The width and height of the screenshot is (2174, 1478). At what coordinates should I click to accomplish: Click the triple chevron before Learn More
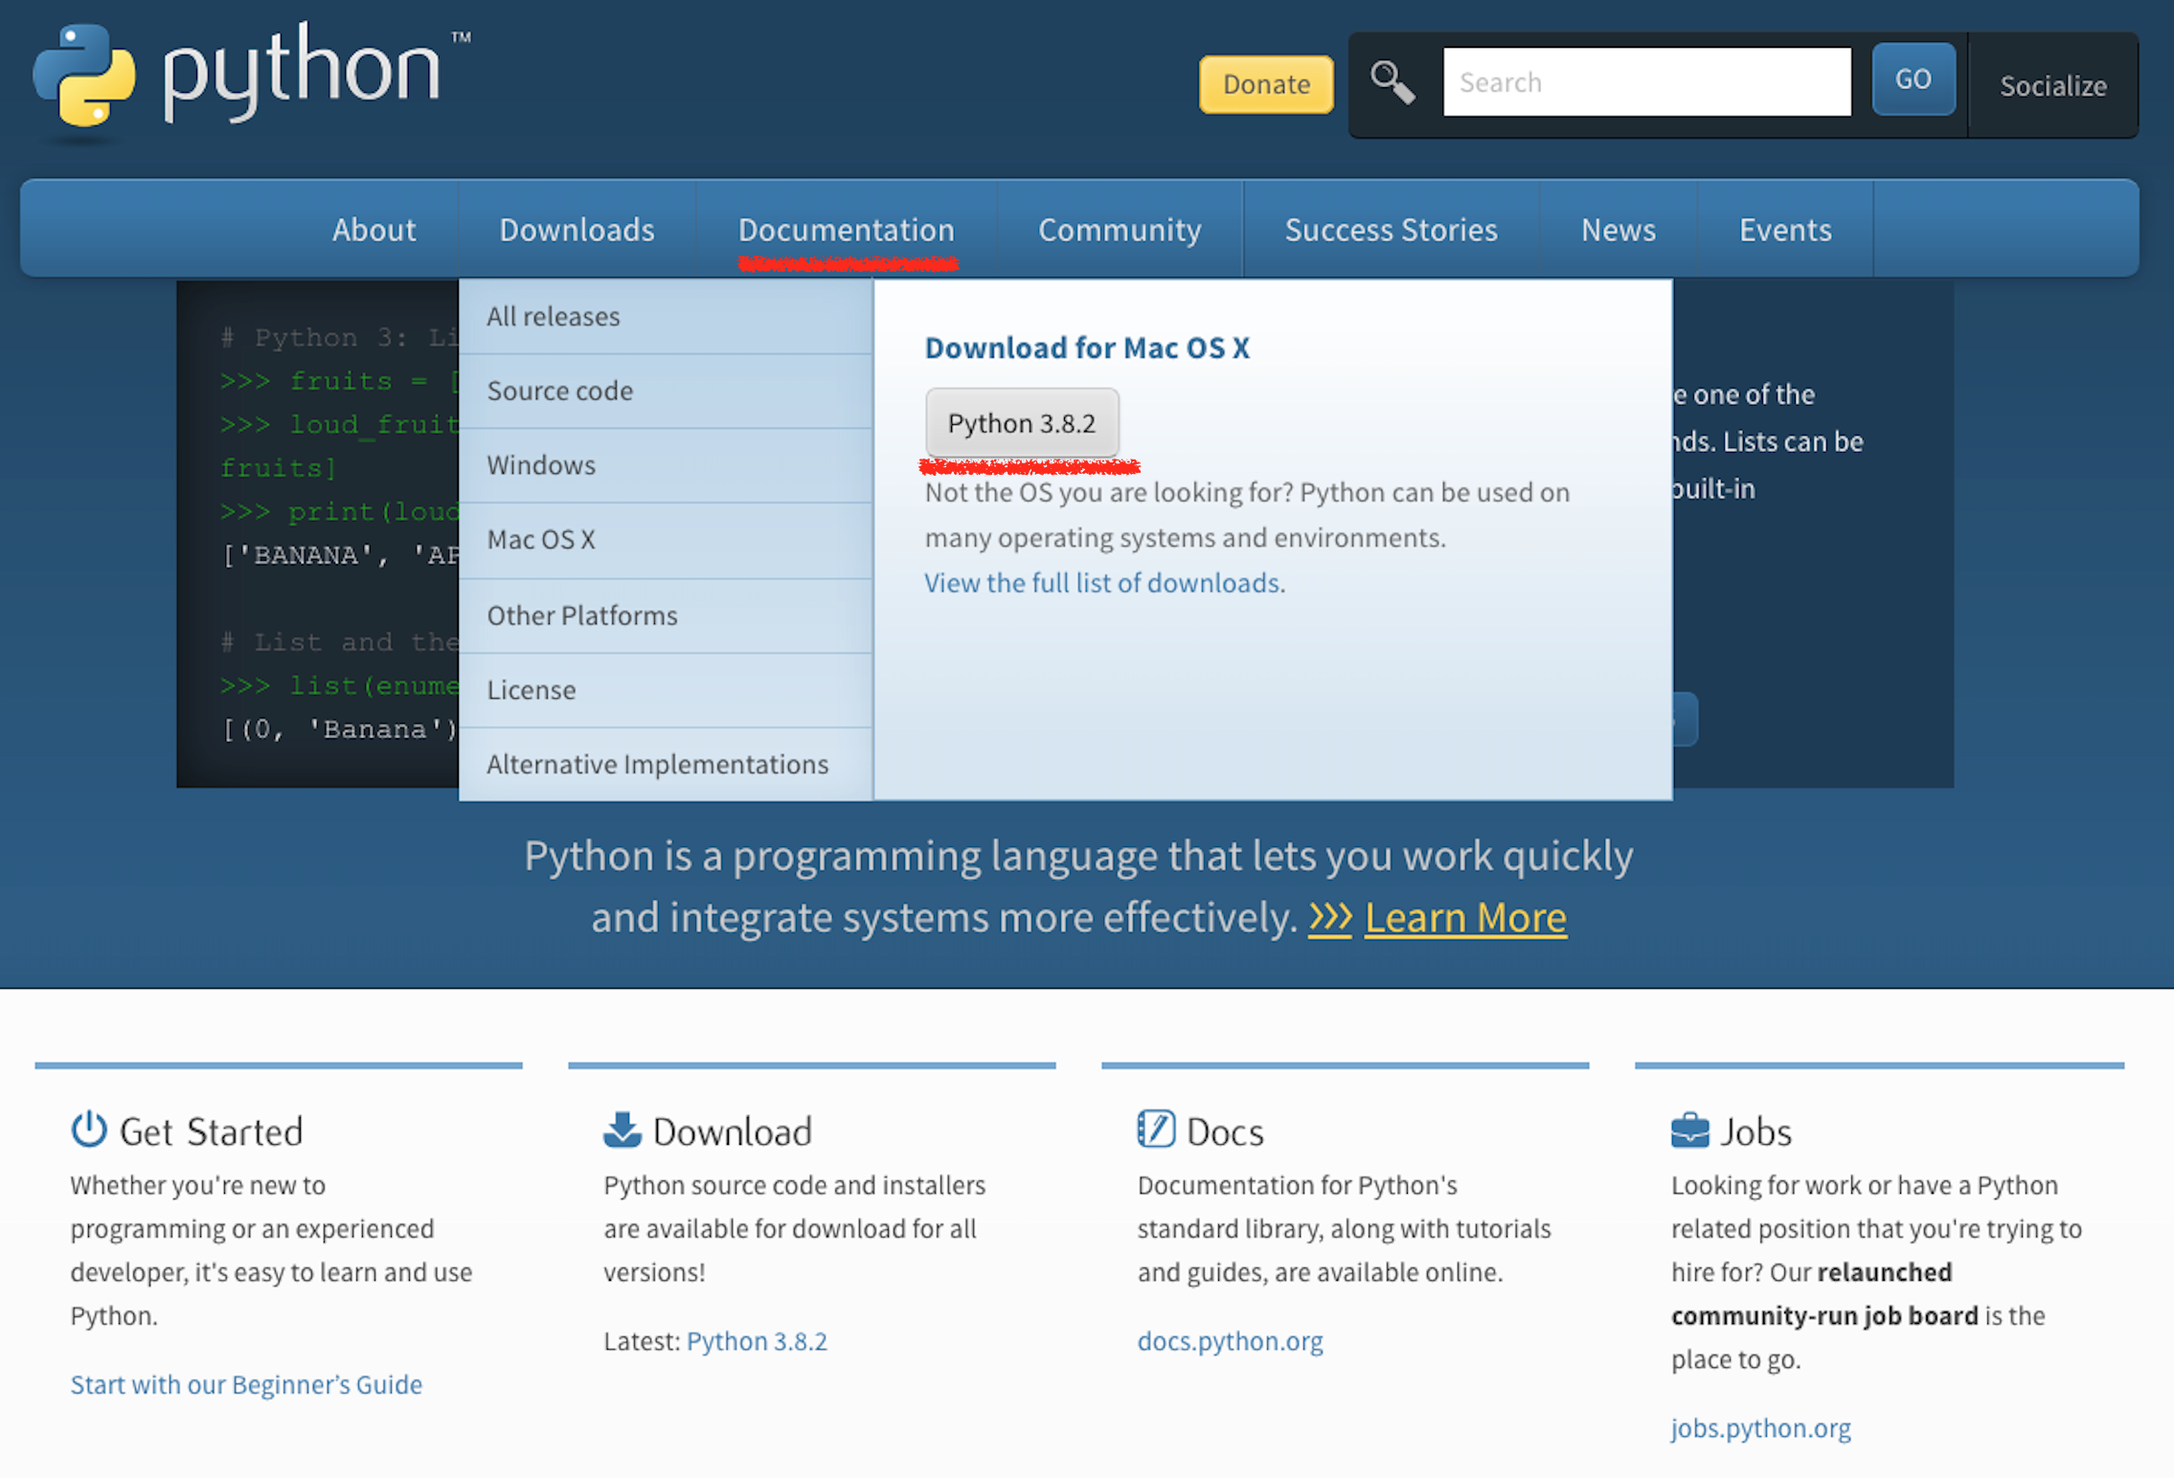pos(1329,917)
